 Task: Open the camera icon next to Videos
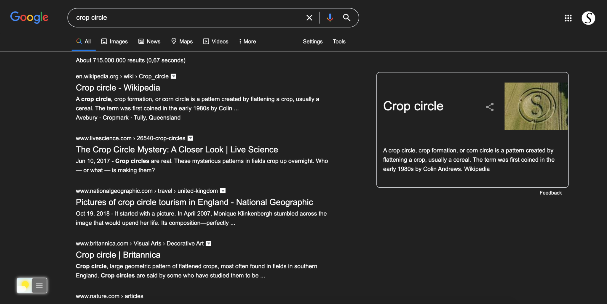[x=206, y=41]
